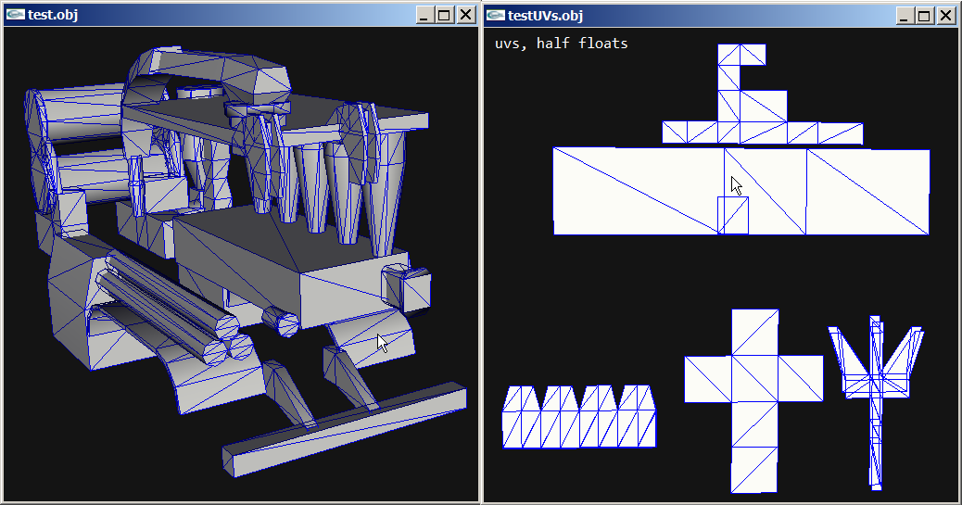Screen dimensions: 962x505
Task: Maximize the testUVs.obj window
Action: [925, 16]
